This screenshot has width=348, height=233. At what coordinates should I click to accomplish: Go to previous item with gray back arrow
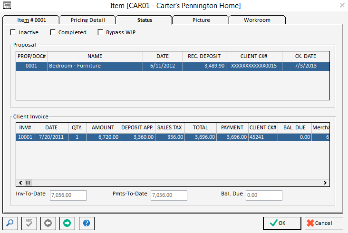point(48,223)
